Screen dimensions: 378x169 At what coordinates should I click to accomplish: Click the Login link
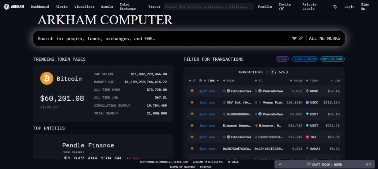coord(349,7)
